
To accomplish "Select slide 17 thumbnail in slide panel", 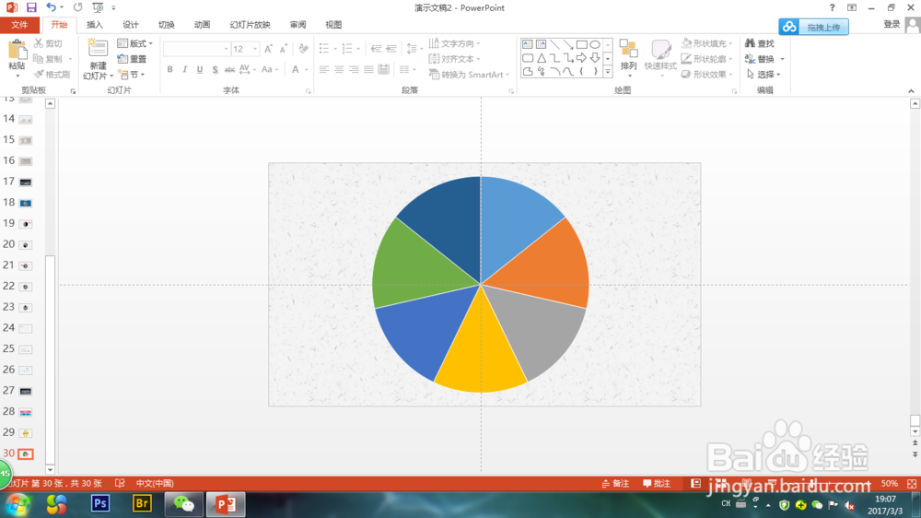I will coord(25,182).
